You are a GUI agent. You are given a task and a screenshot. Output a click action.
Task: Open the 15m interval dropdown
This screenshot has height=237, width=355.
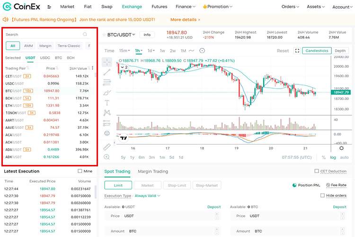point(124,51)
